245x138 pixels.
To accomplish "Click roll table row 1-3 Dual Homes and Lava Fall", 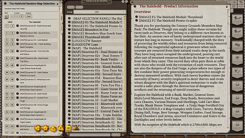I will 31,27.
